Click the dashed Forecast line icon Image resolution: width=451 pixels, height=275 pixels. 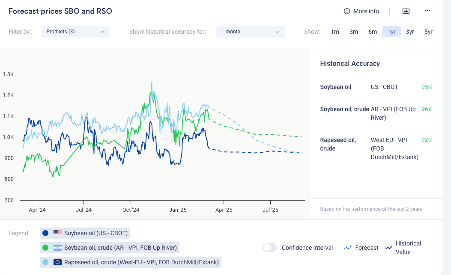point(348,248)
